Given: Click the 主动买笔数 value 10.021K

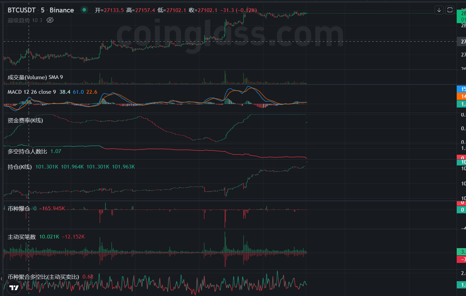Looking at the screenshot, I should click(49, 237).
